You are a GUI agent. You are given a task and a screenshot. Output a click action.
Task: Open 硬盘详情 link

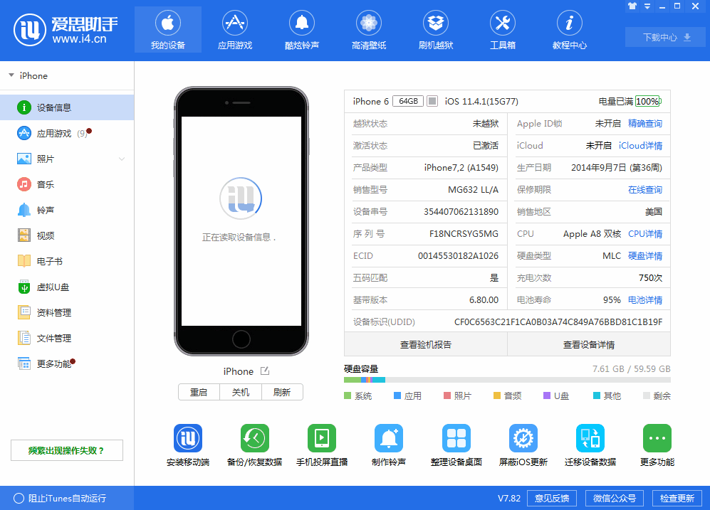point(645,256)
